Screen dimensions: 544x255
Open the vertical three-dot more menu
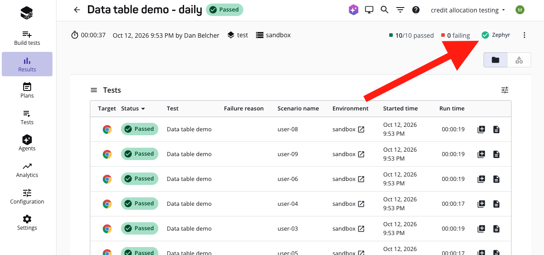pyautogui.click(x=524, y=35)
